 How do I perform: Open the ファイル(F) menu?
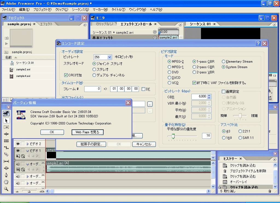tap(8, 10)
